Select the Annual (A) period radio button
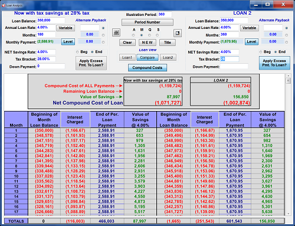295x226 pixels. [x=133, y=35]
